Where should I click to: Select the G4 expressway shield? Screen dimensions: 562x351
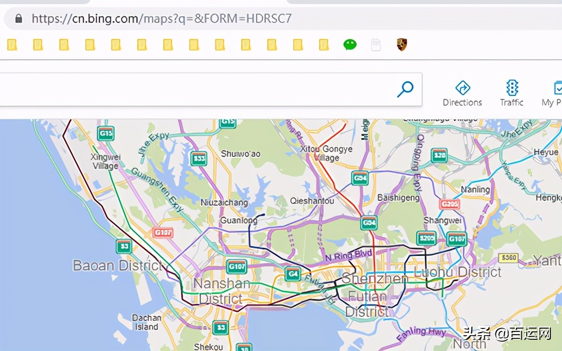point(293,274)
